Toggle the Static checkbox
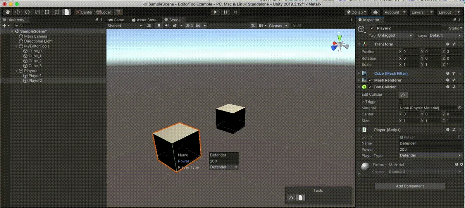 [446, 28]
